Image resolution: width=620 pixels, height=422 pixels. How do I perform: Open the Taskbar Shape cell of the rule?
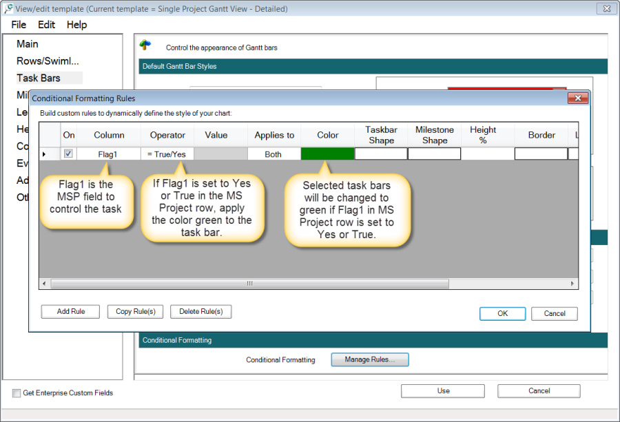(381, 154)
